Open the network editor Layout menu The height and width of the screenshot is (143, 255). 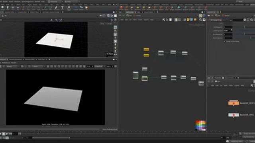coord(146,19)
